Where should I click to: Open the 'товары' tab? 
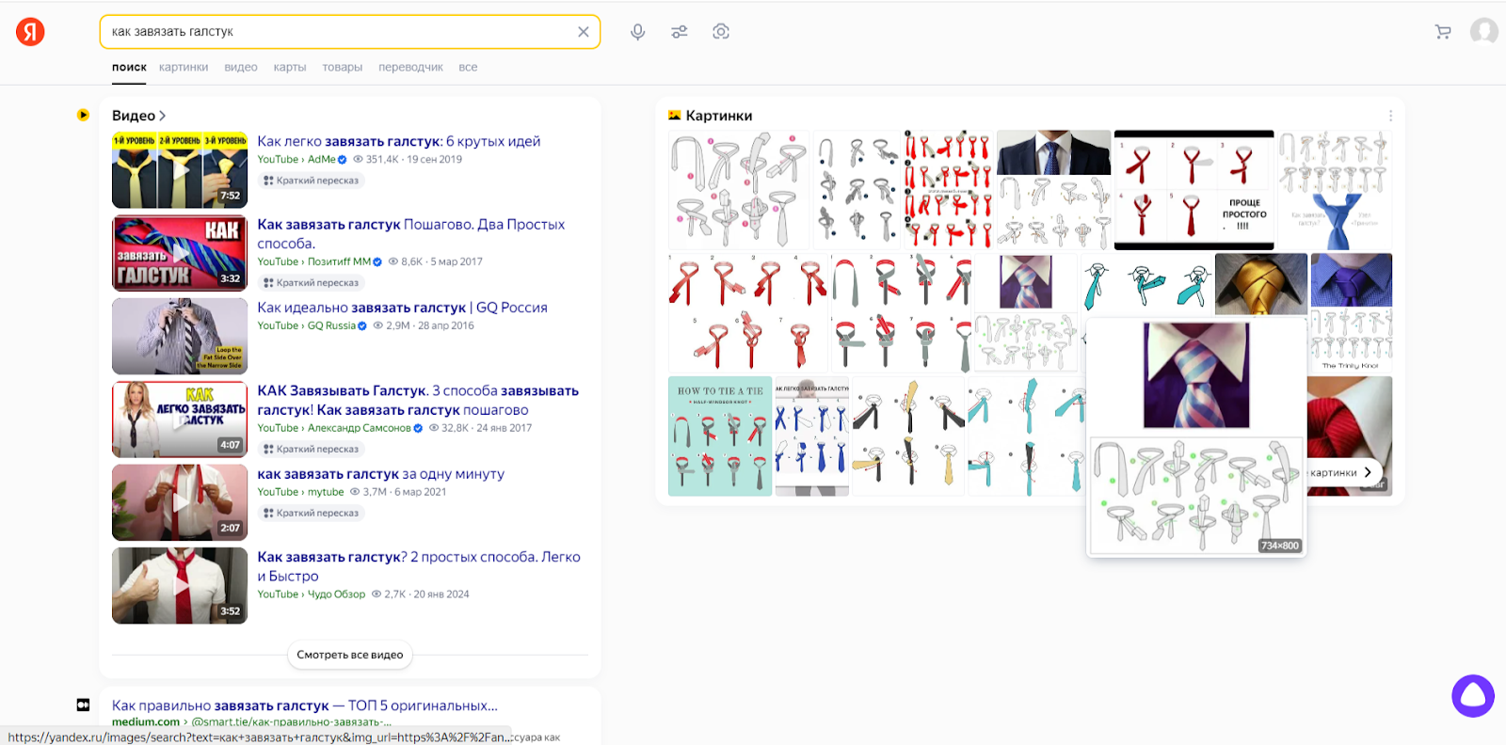click(x=343, y=68)
